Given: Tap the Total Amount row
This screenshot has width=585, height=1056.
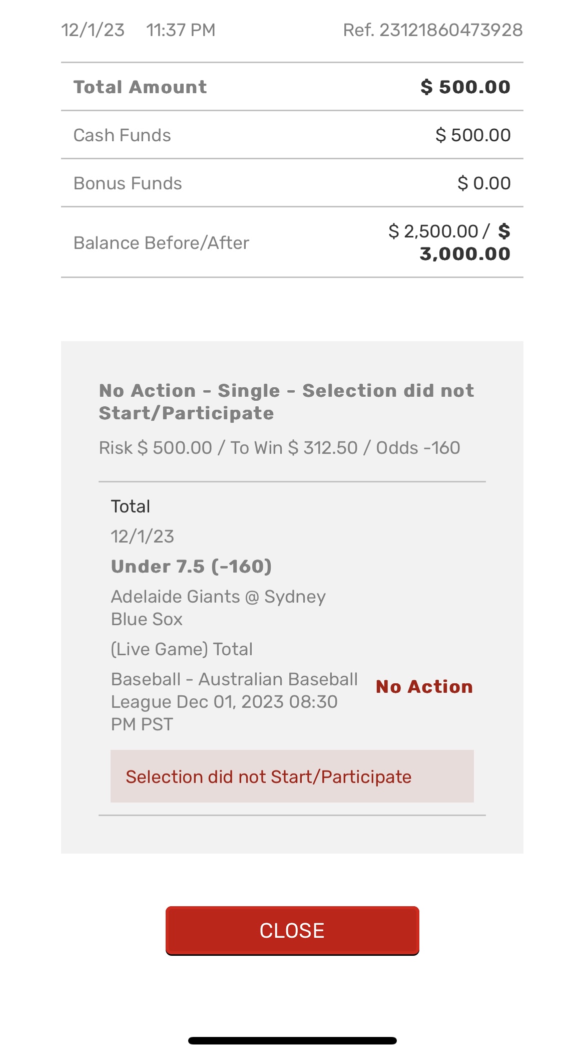Looking at the screenshot, I should click(292, 87).
